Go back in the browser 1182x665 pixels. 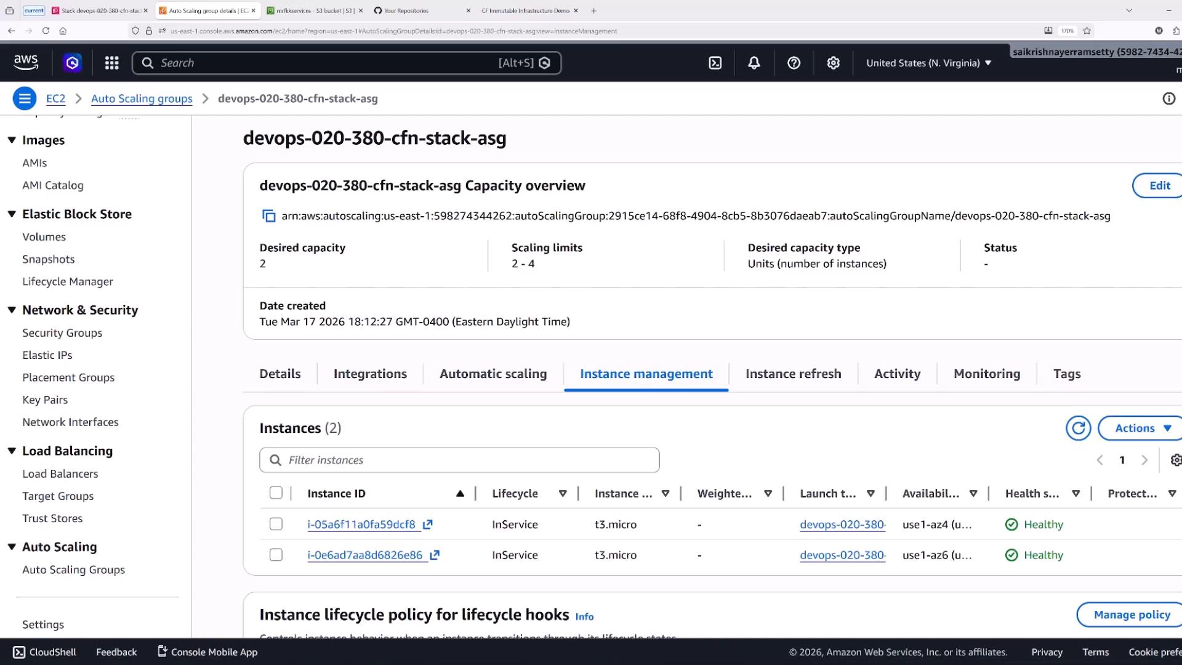coord(11,31)
